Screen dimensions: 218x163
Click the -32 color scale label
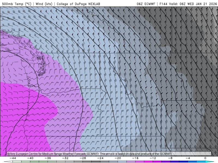(65, 158)
